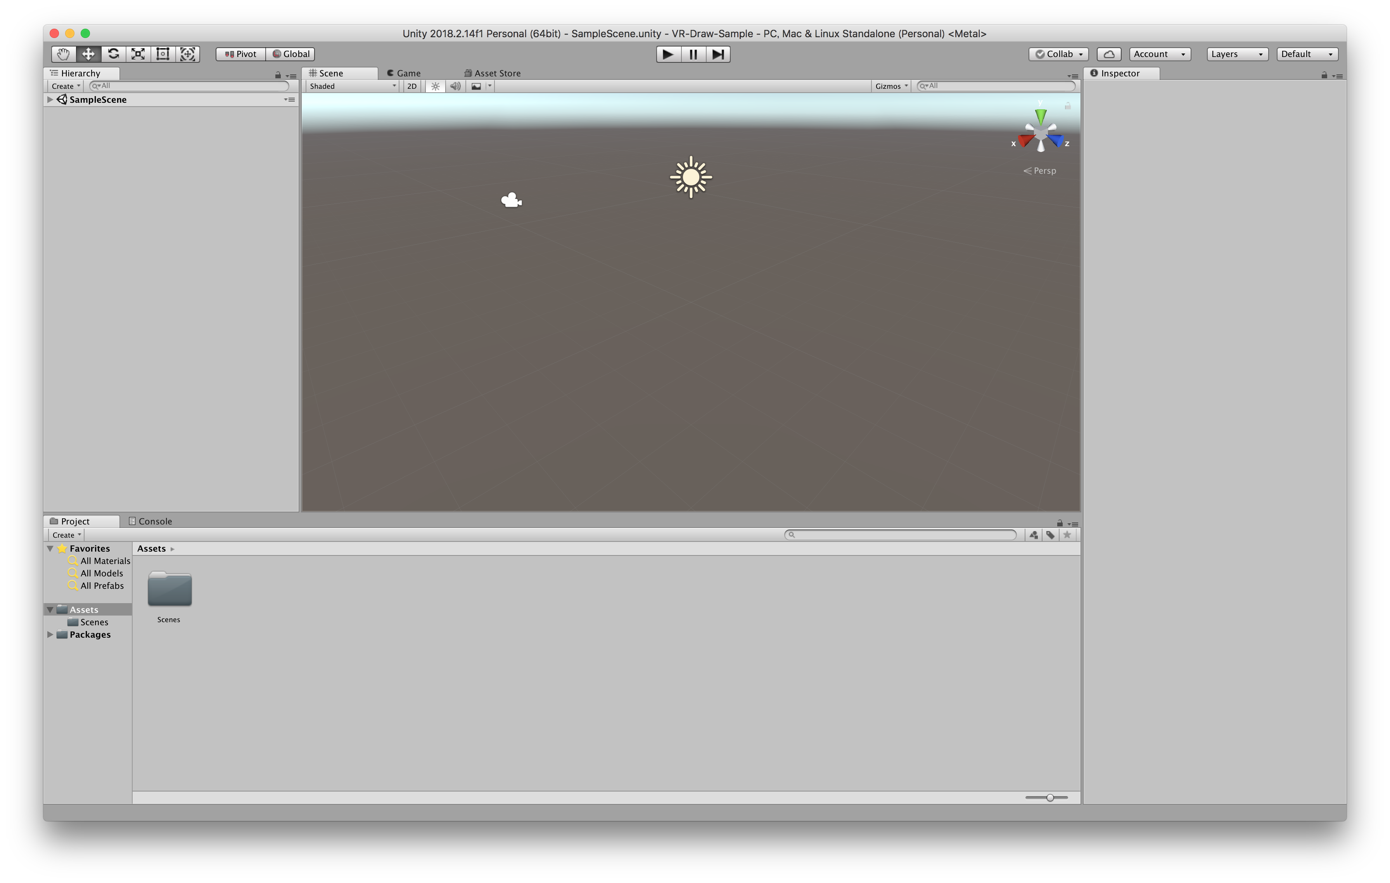This screenshot has width=1390, height=883.
Task: Enable 2D view mode
Action: (x=411, y=86)
